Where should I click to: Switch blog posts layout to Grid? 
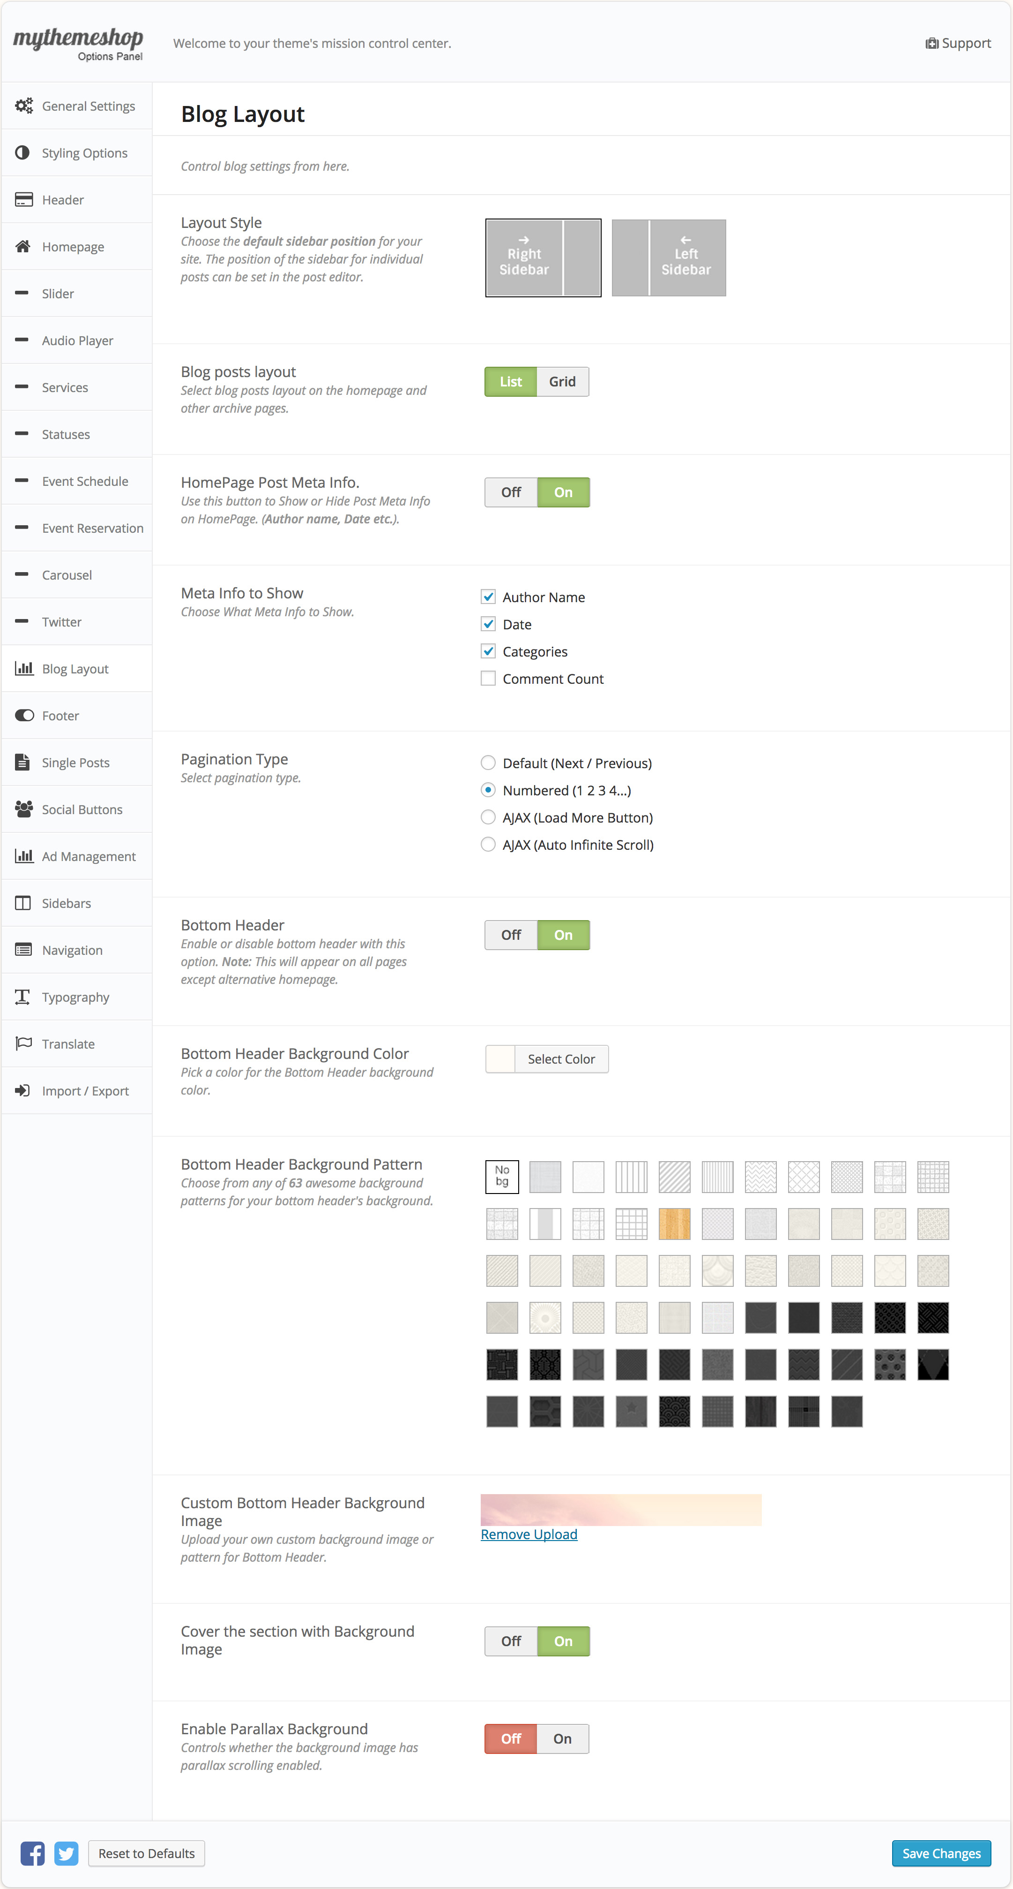click(562, 382)
